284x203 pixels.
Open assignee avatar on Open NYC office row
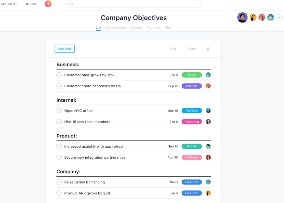click(208, 110)
